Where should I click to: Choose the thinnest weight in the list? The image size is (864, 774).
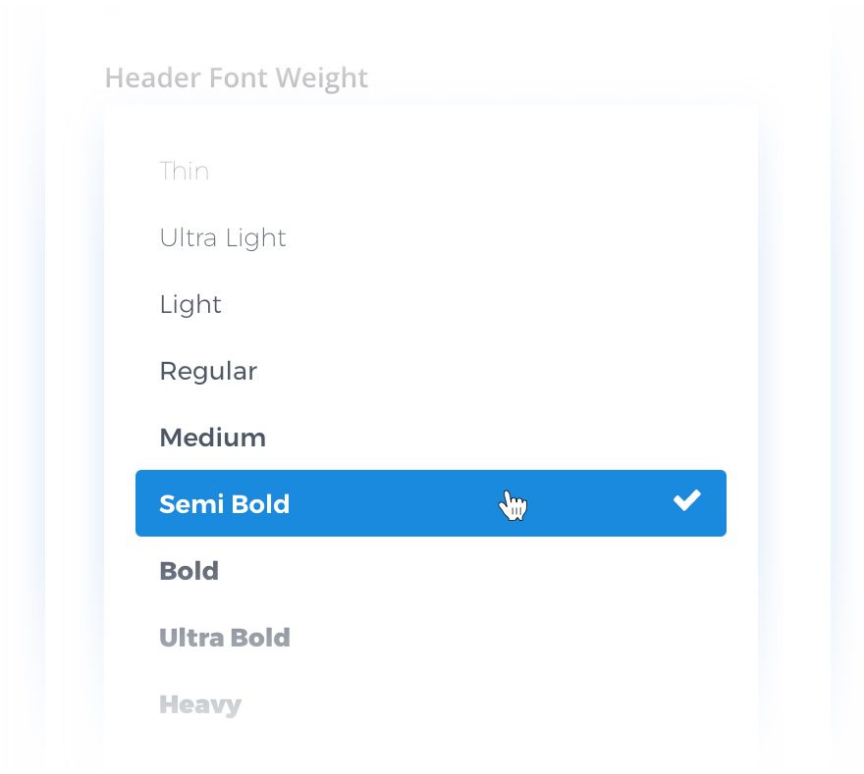185,172
